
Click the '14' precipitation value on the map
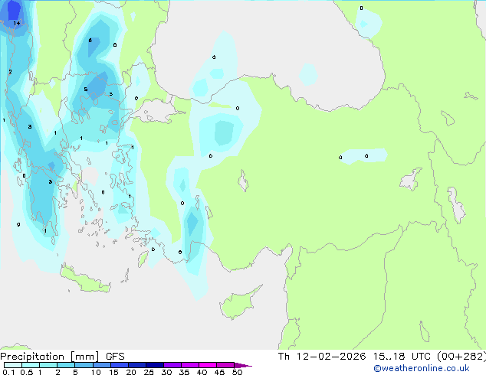(17, 23)
